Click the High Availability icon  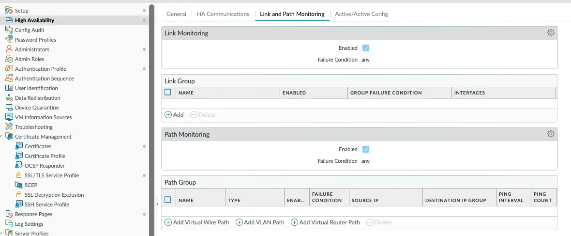[x=9, y=20]
